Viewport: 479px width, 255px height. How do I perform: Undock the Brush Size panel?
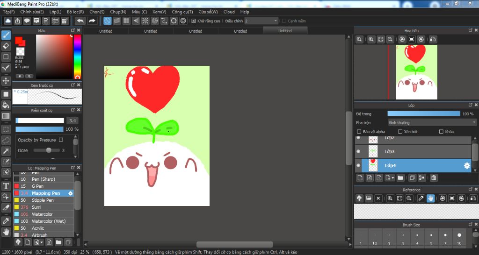click(x=471, y=224)
